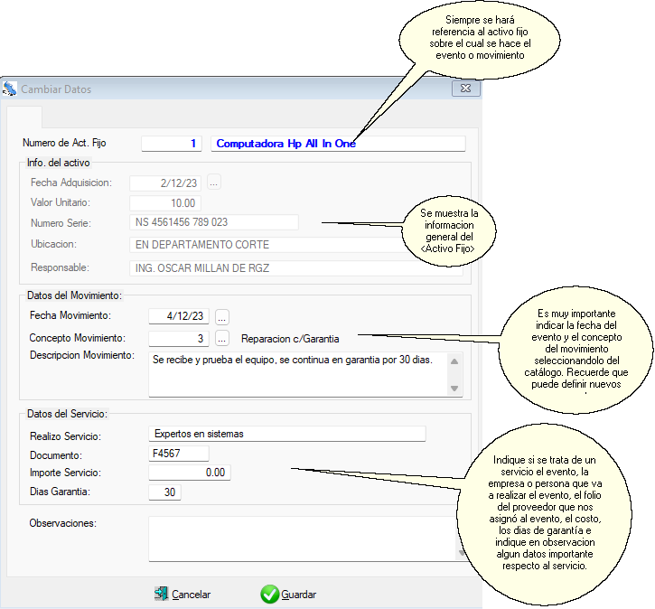Screen dimensions: 655x609
Task: Click the Numero de Act. Fijo field
Action: tap(172, 144)
